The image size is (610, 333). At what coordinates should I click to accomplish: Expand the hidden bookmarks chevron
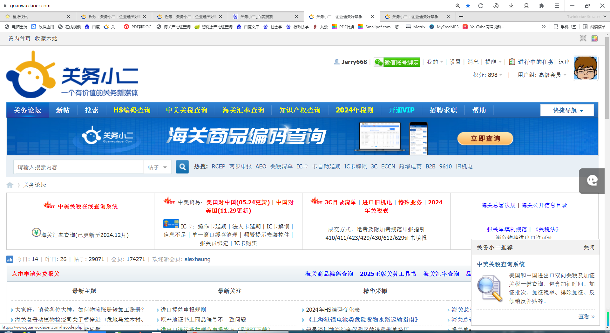click(544, 27)
